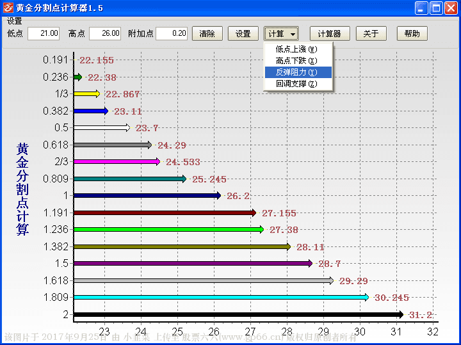Click the x-axis label 31

[x=396, y=332]
